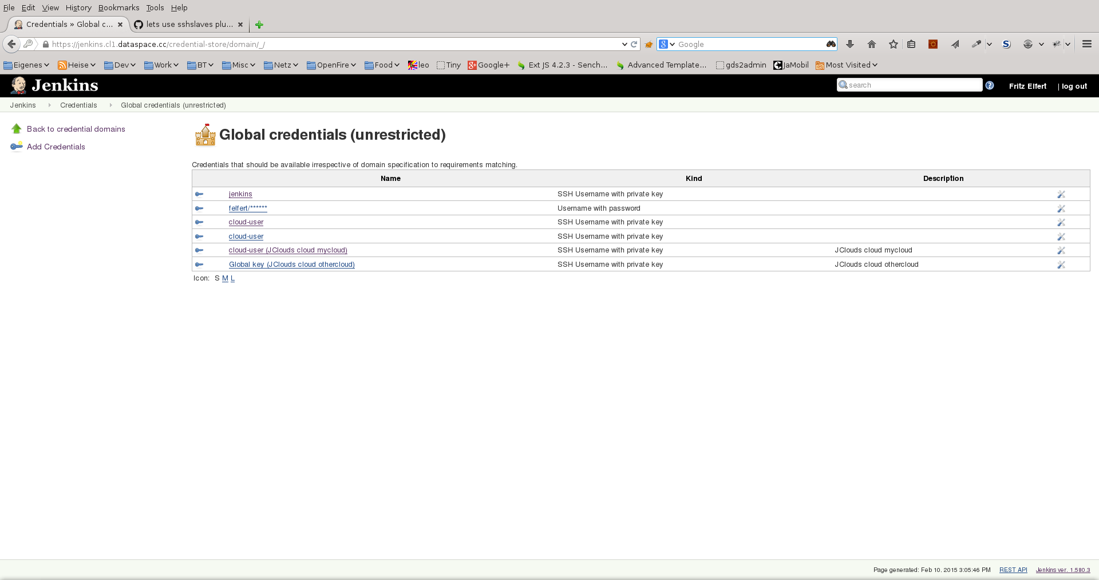The width and height of the screenshot is (1099, 580).
Task: Open the jenkins credential link
Action: [240, 194]
